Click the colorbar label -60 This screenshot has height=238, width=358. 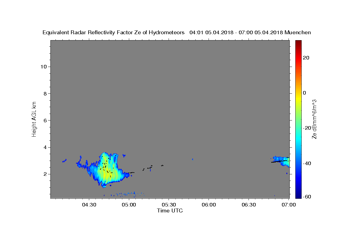pyautogui.click(x=307, y=197)
